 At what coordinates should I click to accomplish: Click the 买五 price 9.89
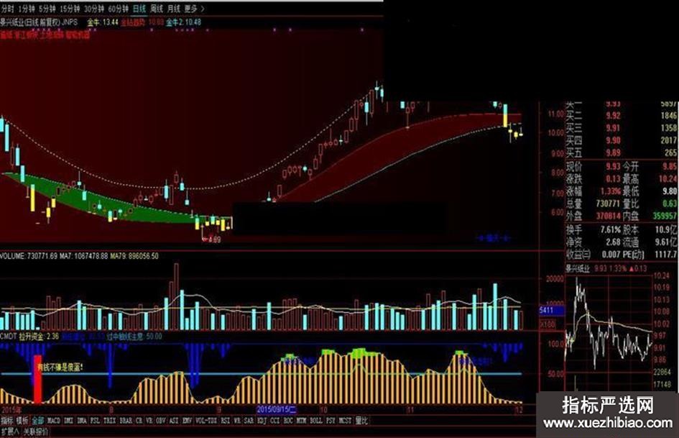(x=613, y=153)
